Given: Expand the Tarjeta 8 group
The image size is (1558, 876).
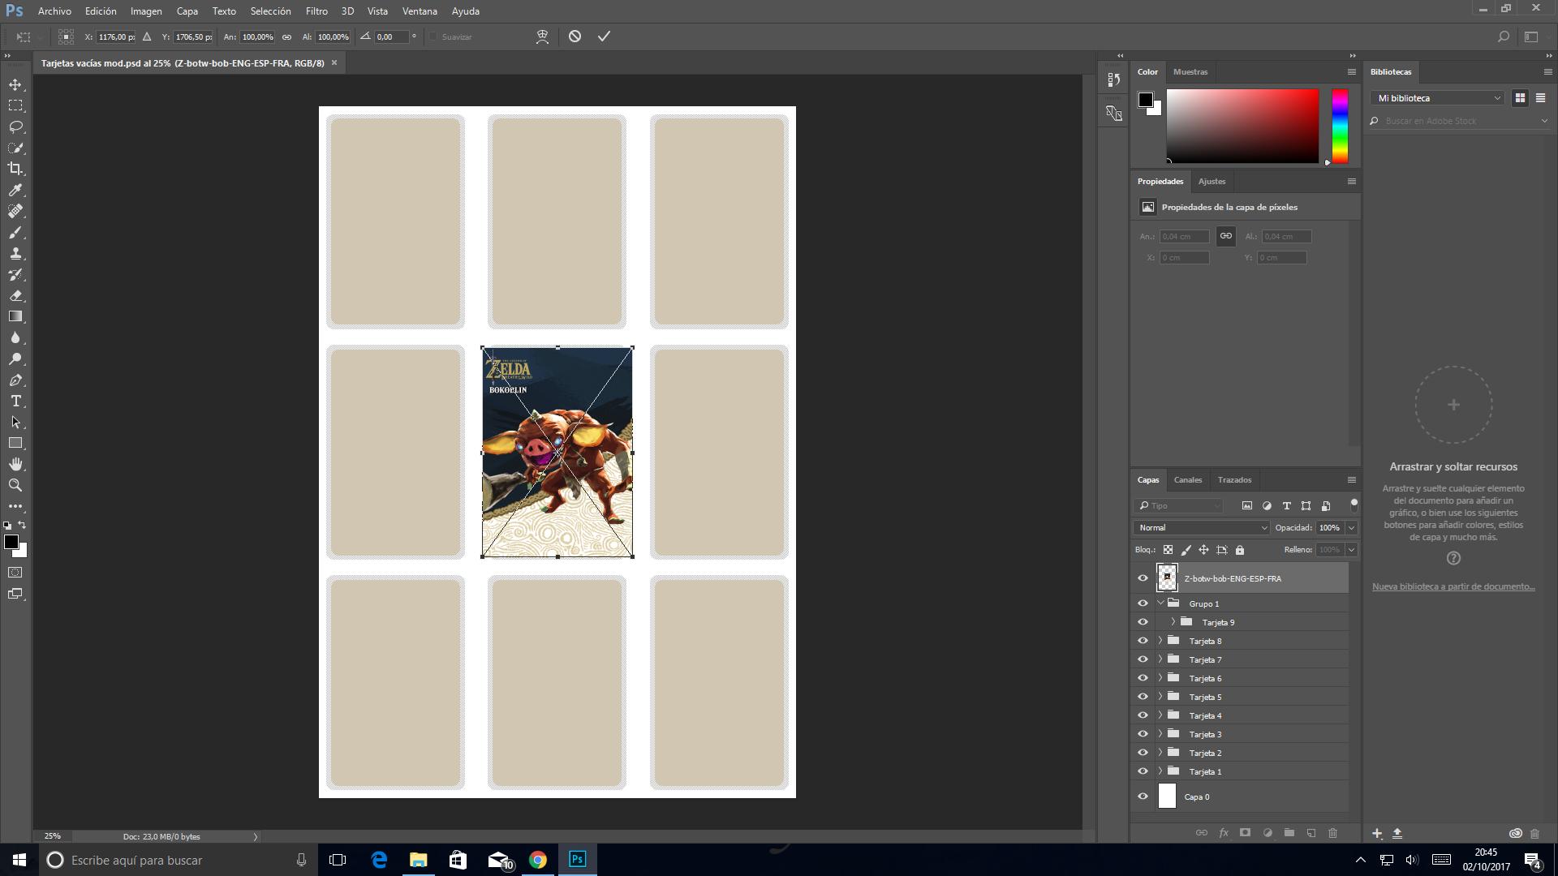Looking at the screenshot, I should pyautogui.click(x=1160, y=641).
